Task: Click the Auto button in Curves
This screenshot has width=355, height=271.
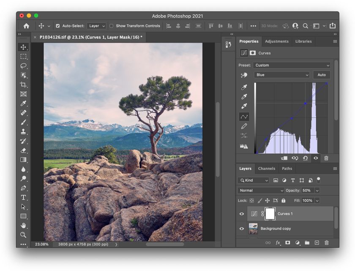Action: (x=322, y=75)
